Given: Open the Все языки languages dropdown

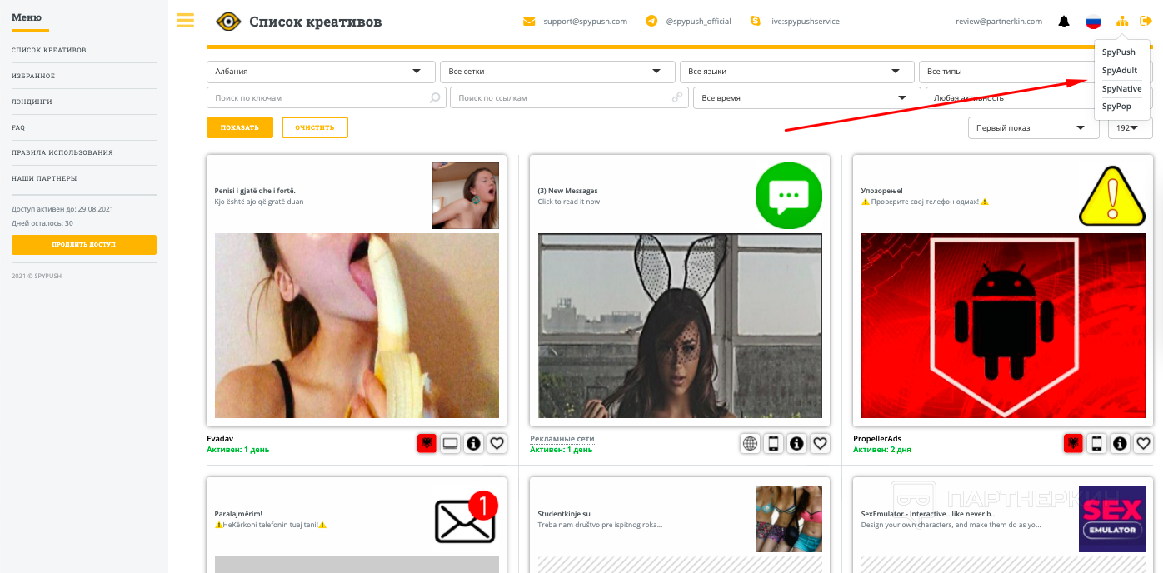Looking at the screenshot, I should click(x=796, y=72).
